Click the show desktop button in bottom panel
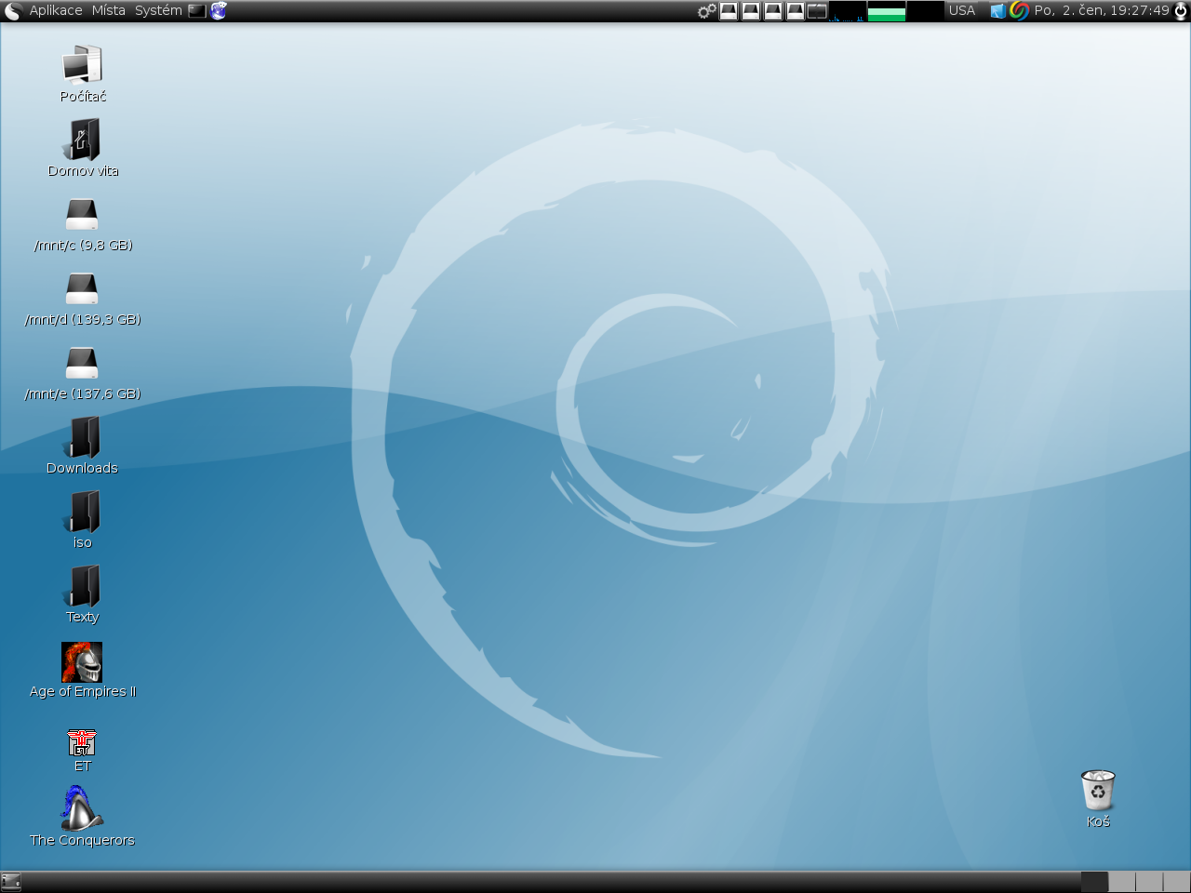 [11, 882]
